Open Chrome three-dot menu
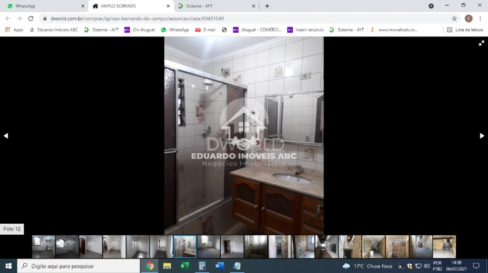 [x=480, y=19]
